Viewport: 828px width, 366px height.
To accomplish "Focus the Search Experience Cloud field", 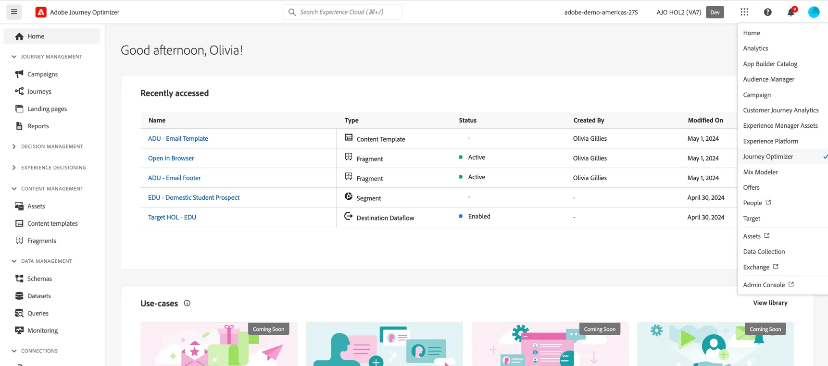I will pyautogui.click(x=343, y=12).
